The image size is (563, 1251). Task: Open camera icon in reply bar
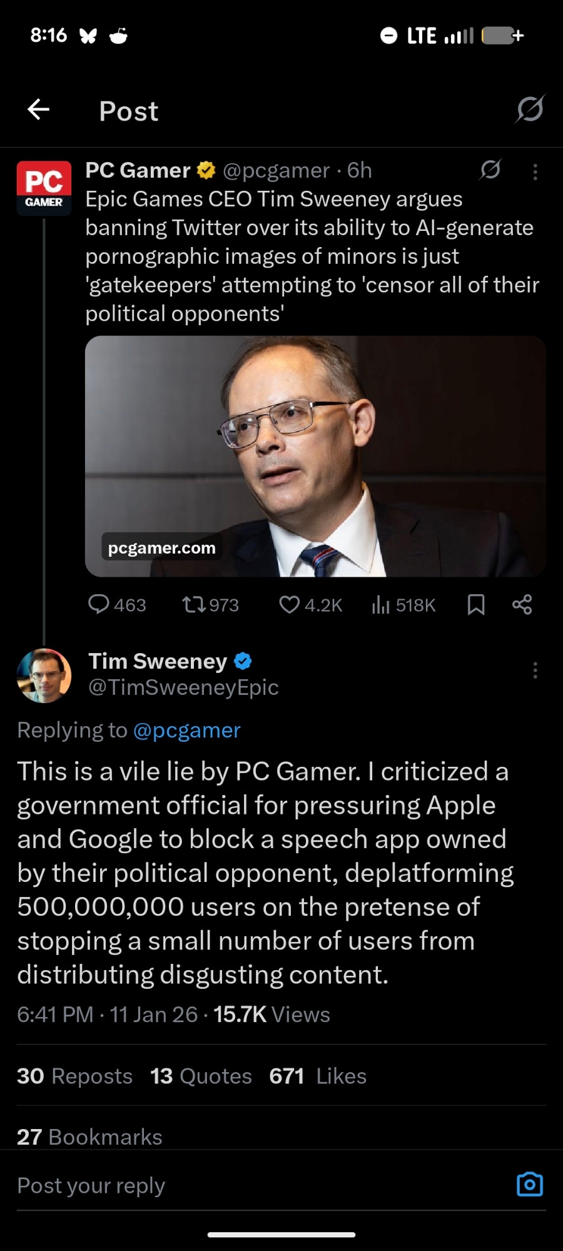point(529,1184)
